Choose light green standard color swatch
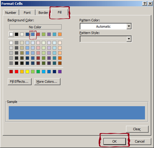This screenshot has height=148, width=154. (33, 72)
